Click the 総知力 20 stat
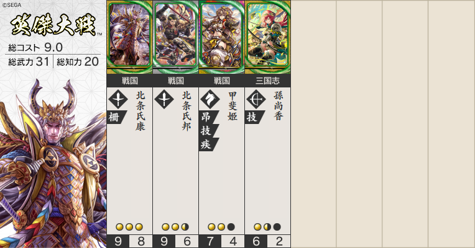 (x=78, y=62)
